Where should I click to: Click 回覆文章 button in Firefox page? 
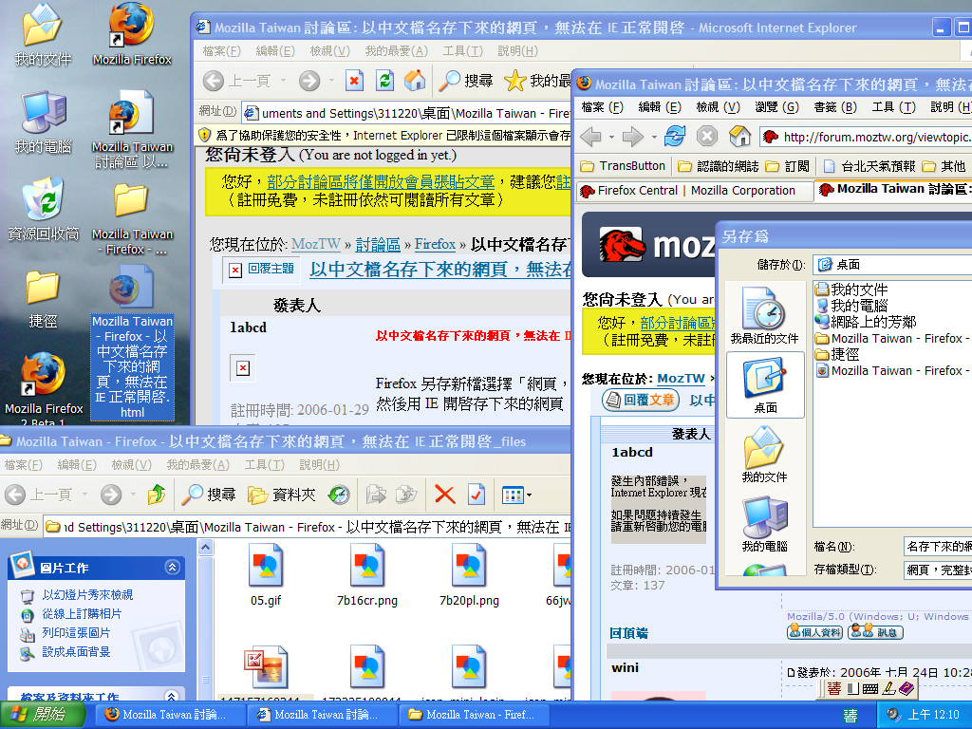(641, 400)
